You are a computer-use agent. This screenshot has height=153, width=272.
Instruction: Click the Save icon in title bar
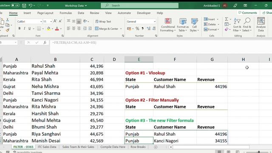(x=24, y=6)
